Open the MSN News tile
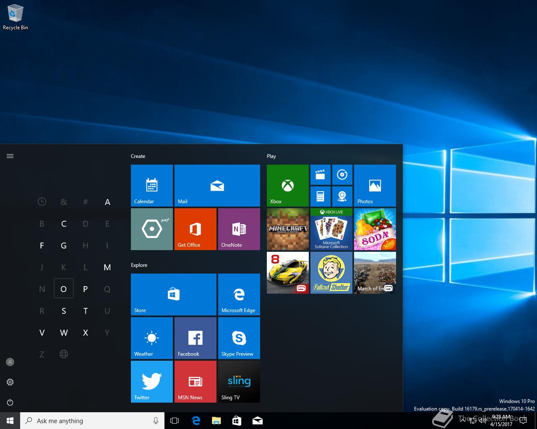 coord(196,382)
